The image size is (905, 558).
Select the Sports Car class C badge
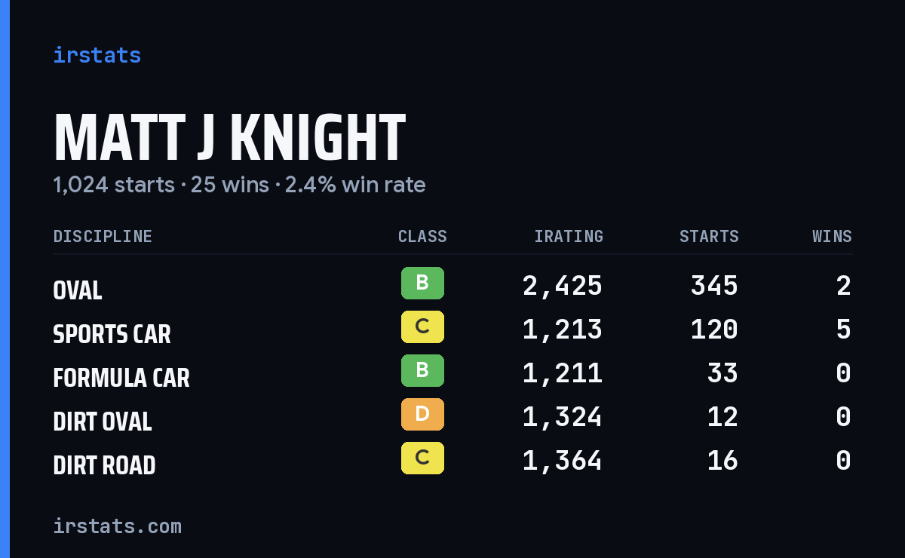422,327
